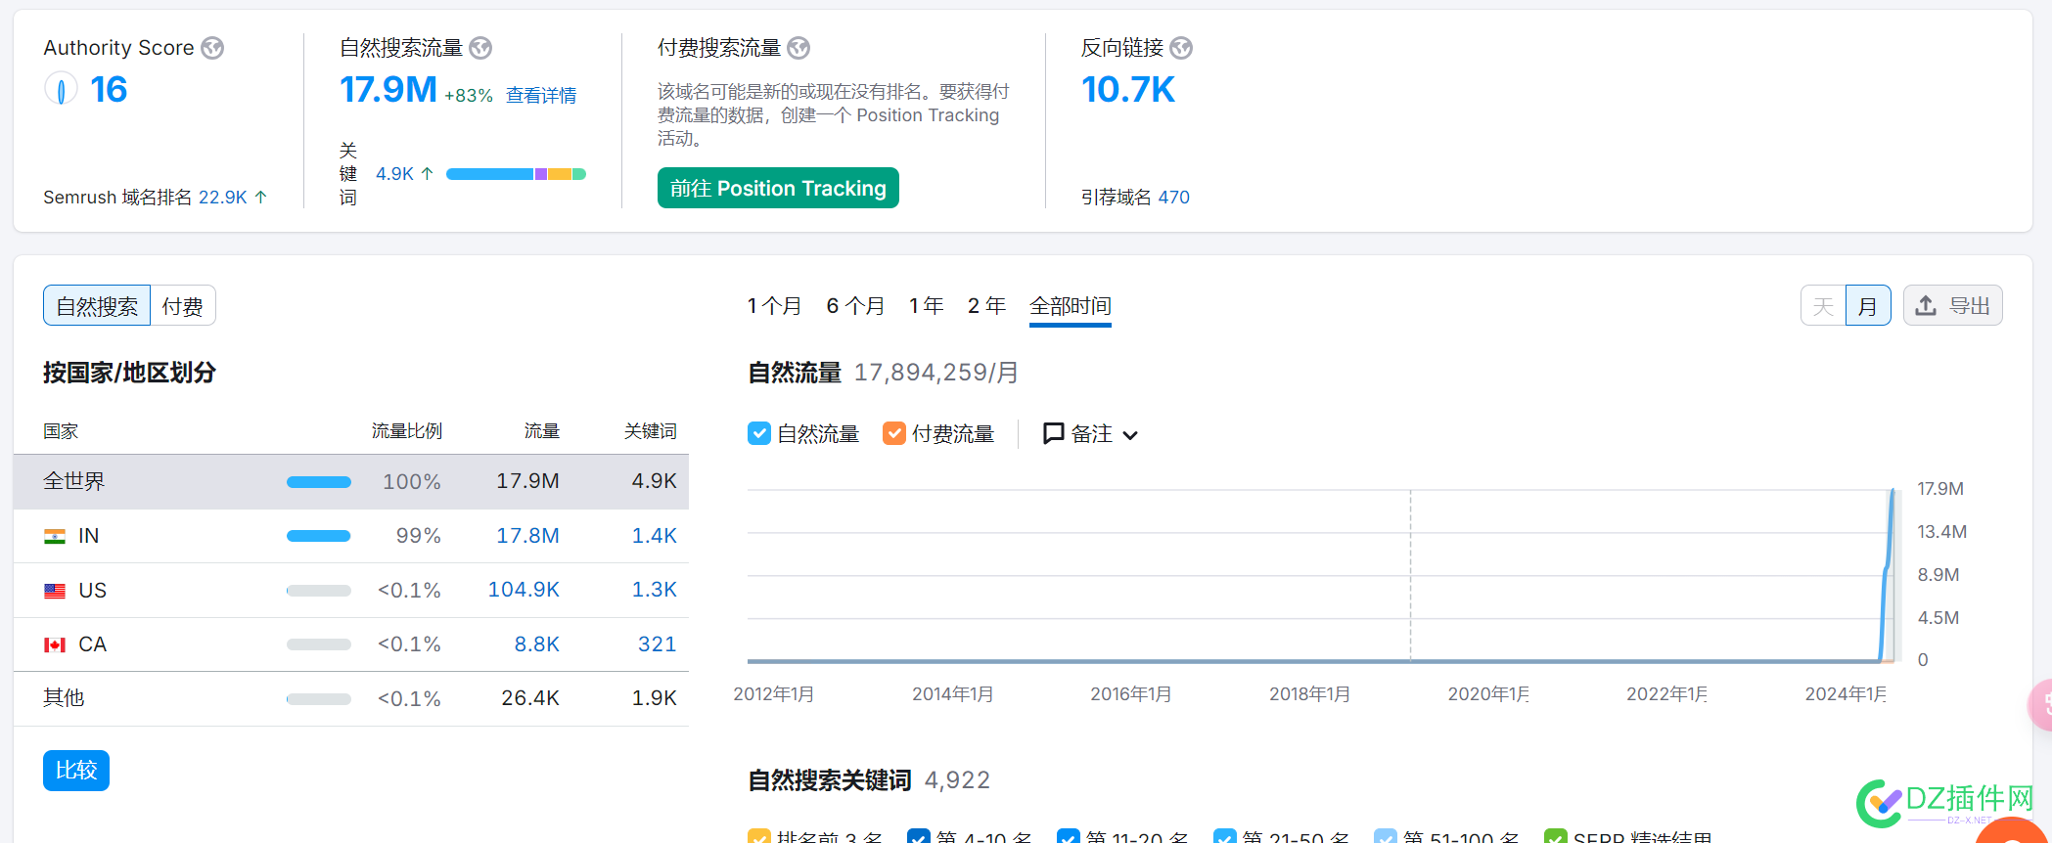Click the upload icon on 导出
The image size is (2052, 843).
1926,305
